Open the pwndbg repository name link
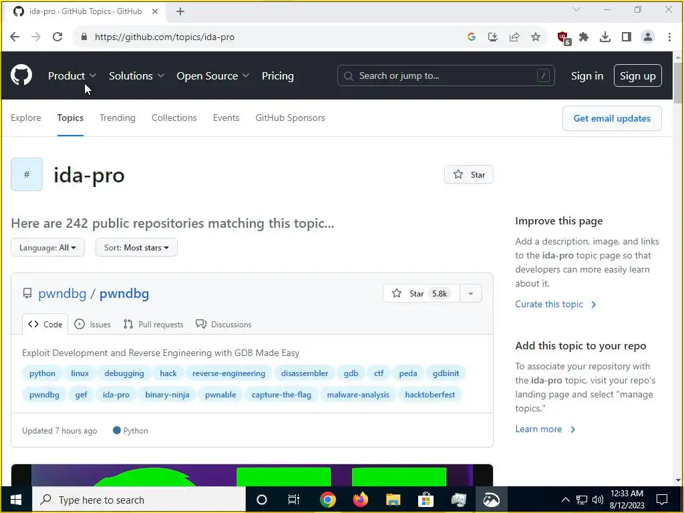This screenshot has width=684, height=513. tap(124, 294)
